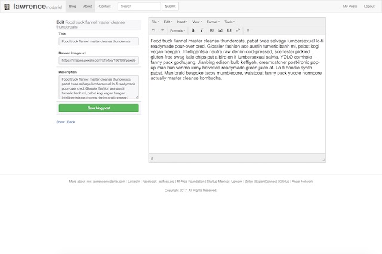The width and height of the screenshot is (382, 254).
Task: Open lawrencemcdaniel.com footer link
Action: [109, 182]
